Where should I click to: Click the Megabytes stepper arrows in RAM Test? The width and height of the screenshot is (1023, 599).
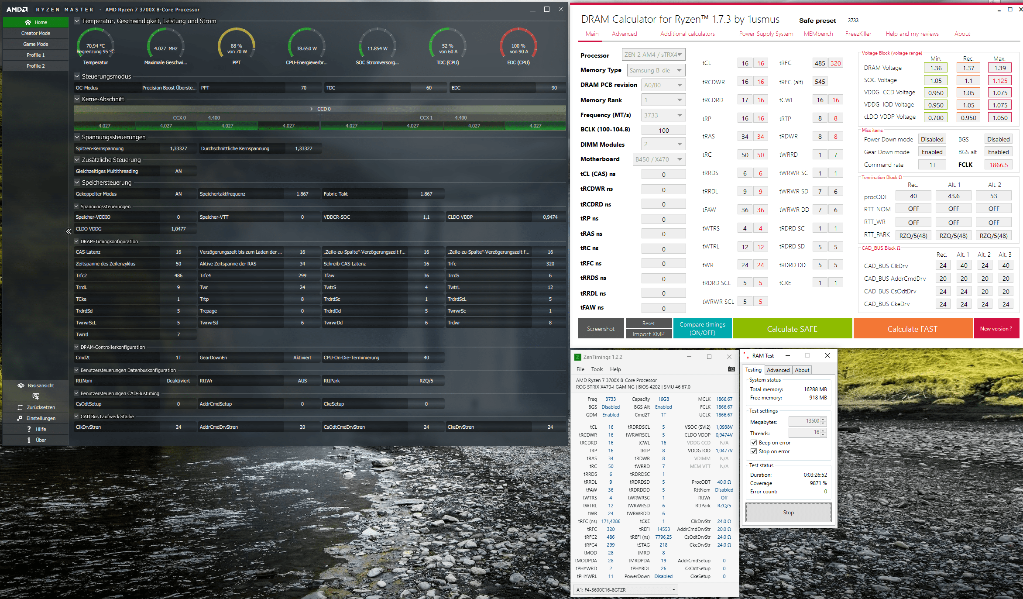(823, 421)
